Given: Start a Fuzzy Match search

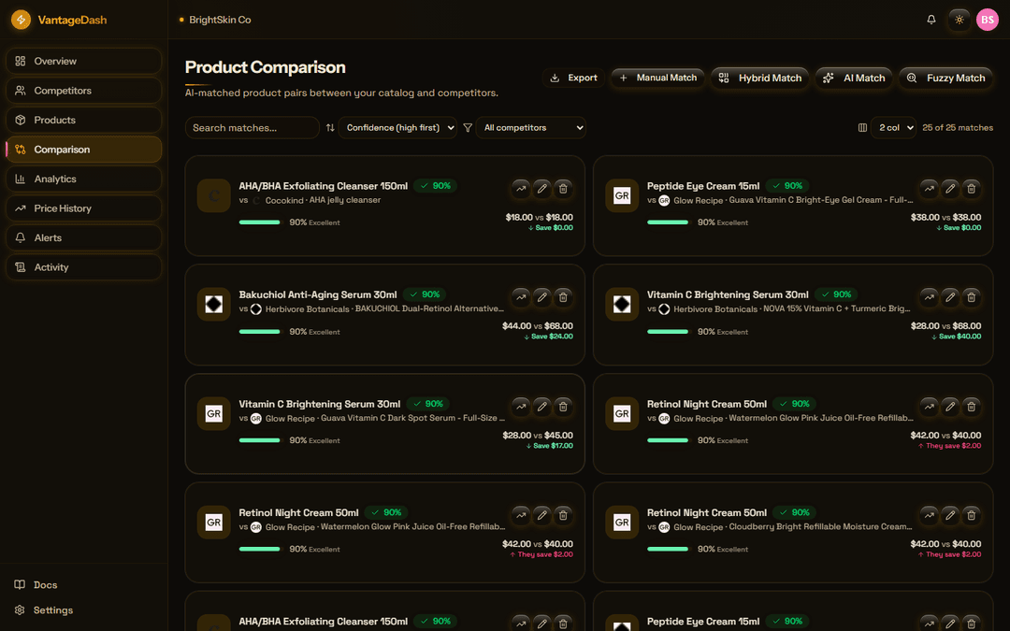Looking at the screenshot, I should pyautogui.click(x=945, y=79).
